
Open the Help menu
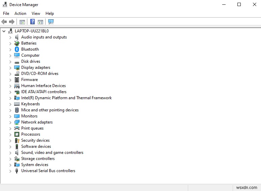50,13
